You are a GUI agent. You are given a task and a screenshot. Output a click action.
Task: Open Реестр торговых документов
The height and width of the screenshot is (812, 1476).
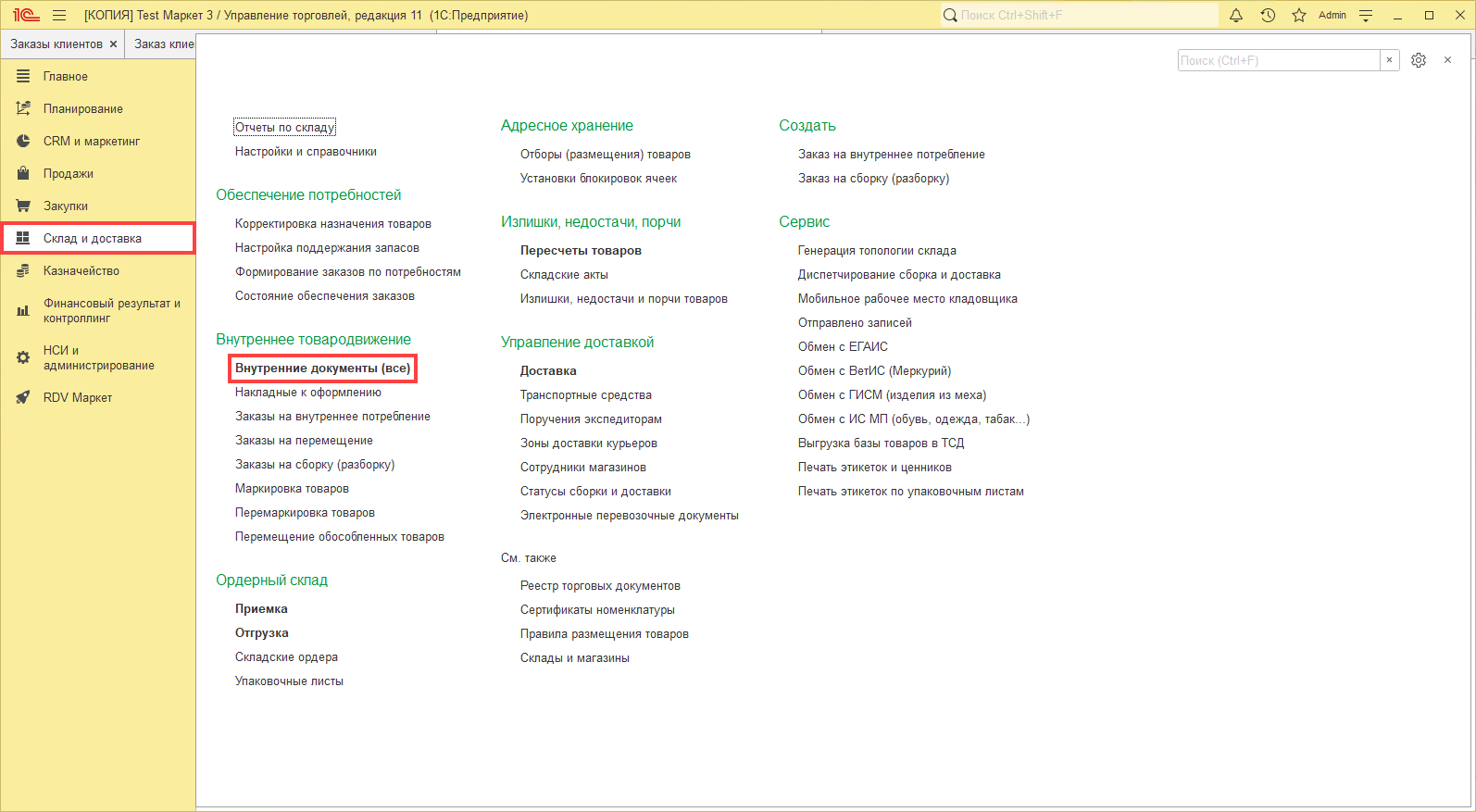coord(600,586)
